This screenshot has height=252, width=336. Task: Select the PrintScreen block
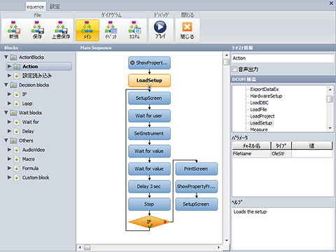pyautogui.click(x=197, y=169)
